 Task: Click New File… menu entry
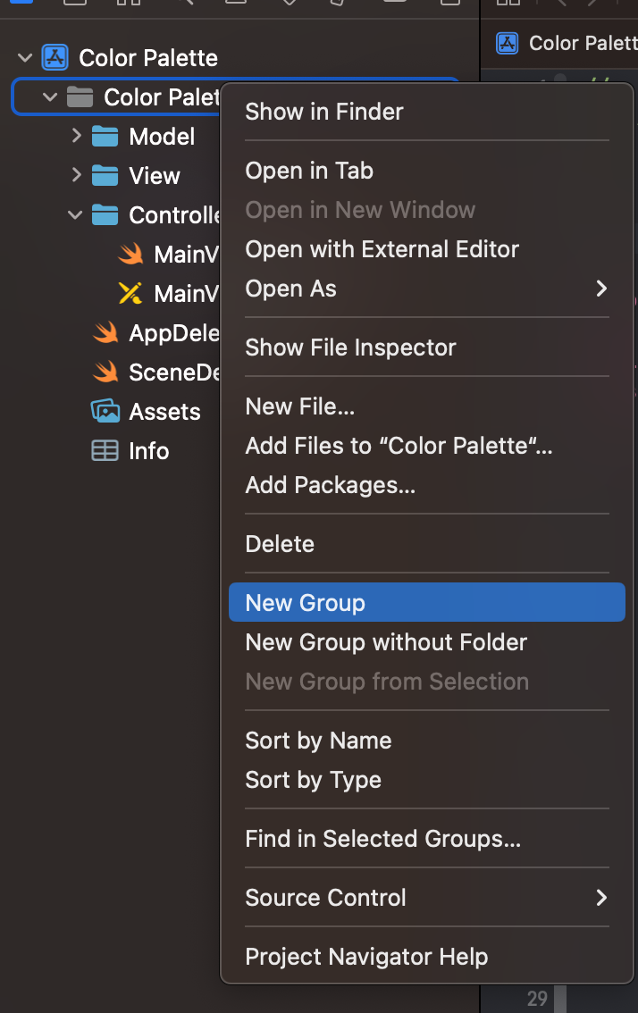300,406
